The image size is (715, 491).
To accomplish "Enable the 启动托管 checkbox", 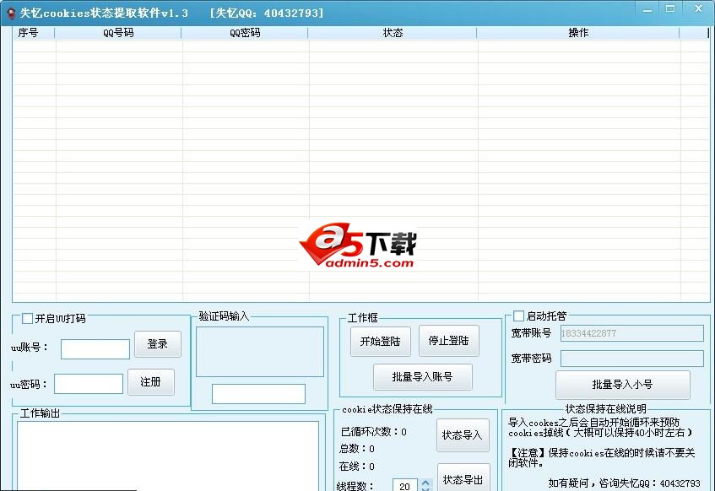I will (x=518, y=316).
